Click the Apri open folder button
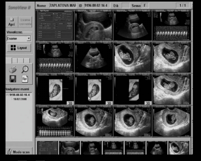This screenshot has height=161, width=201. pyautogui.click(x=12, y=22)
